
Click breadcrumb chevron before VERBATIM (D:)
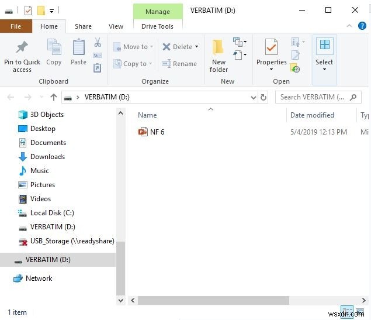[78, 97]
